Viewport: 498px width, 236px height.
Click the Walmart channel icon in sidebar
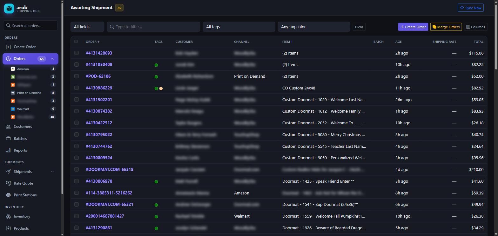click(x=13, y=109)
